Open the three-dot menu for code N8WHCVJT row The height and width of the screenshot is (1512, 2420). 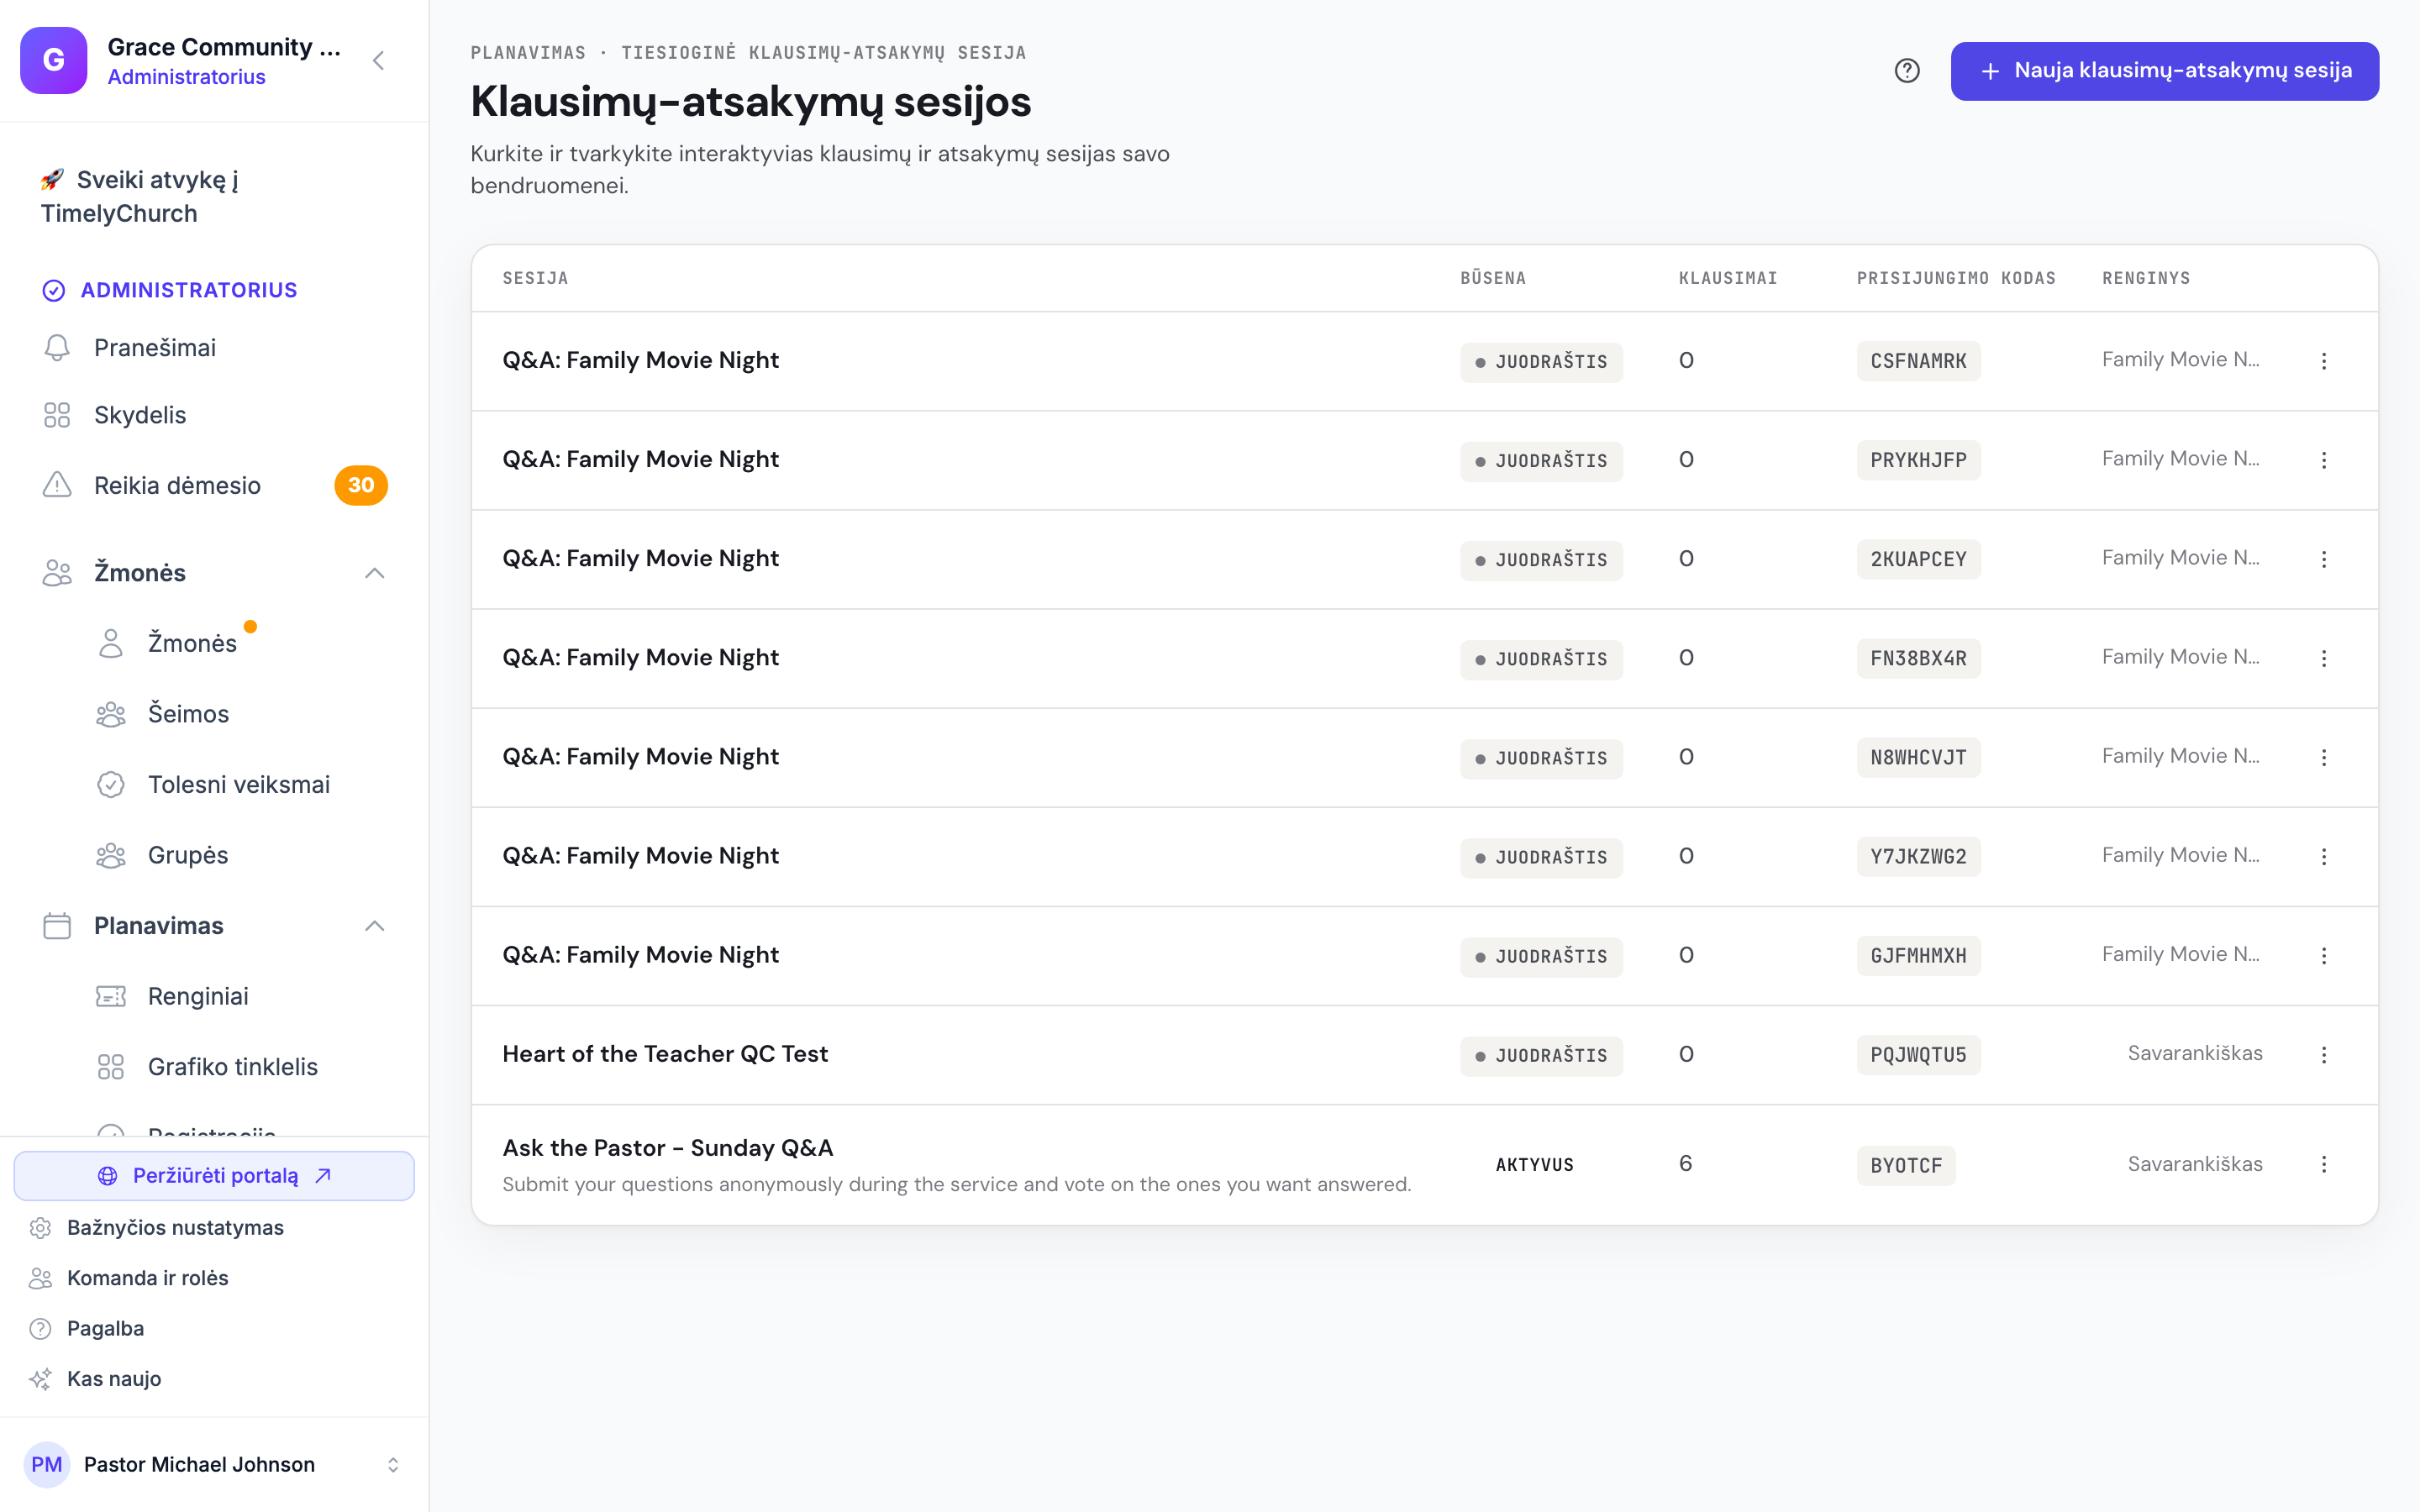pos(2324,757)
